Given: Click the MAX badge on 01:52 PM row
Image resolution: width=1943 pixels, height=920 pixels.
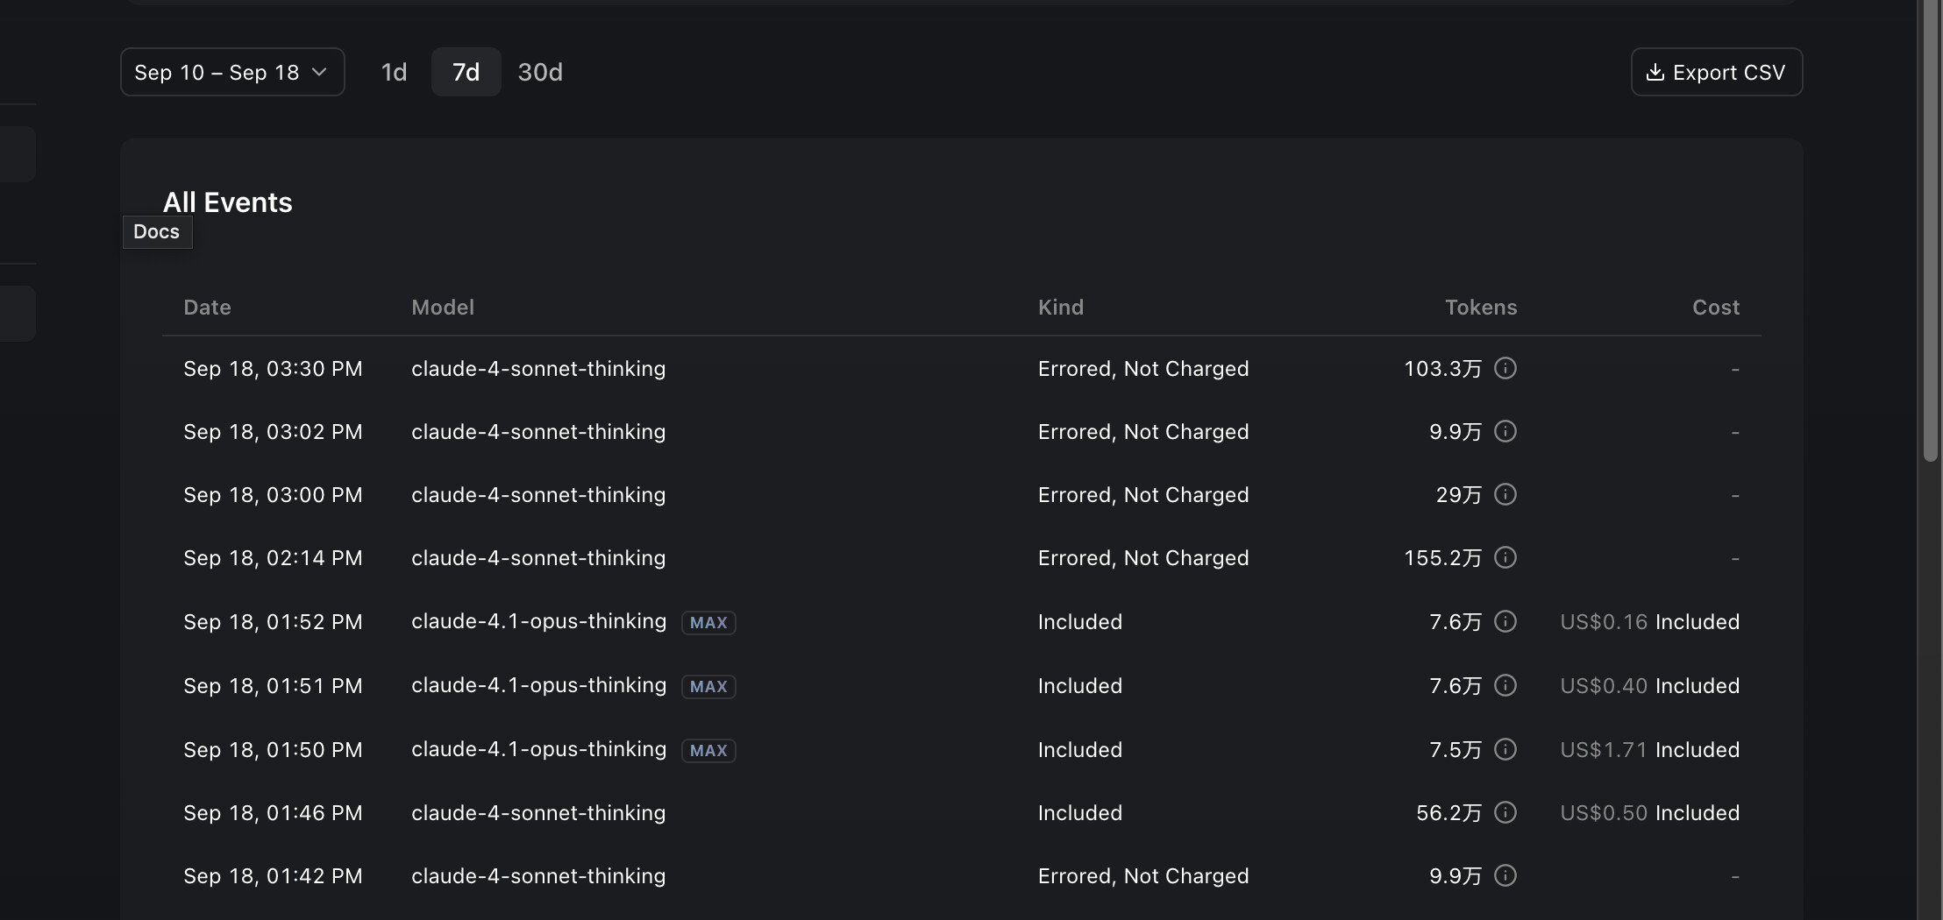Looking at the screenshot, I should coord(708,622).
